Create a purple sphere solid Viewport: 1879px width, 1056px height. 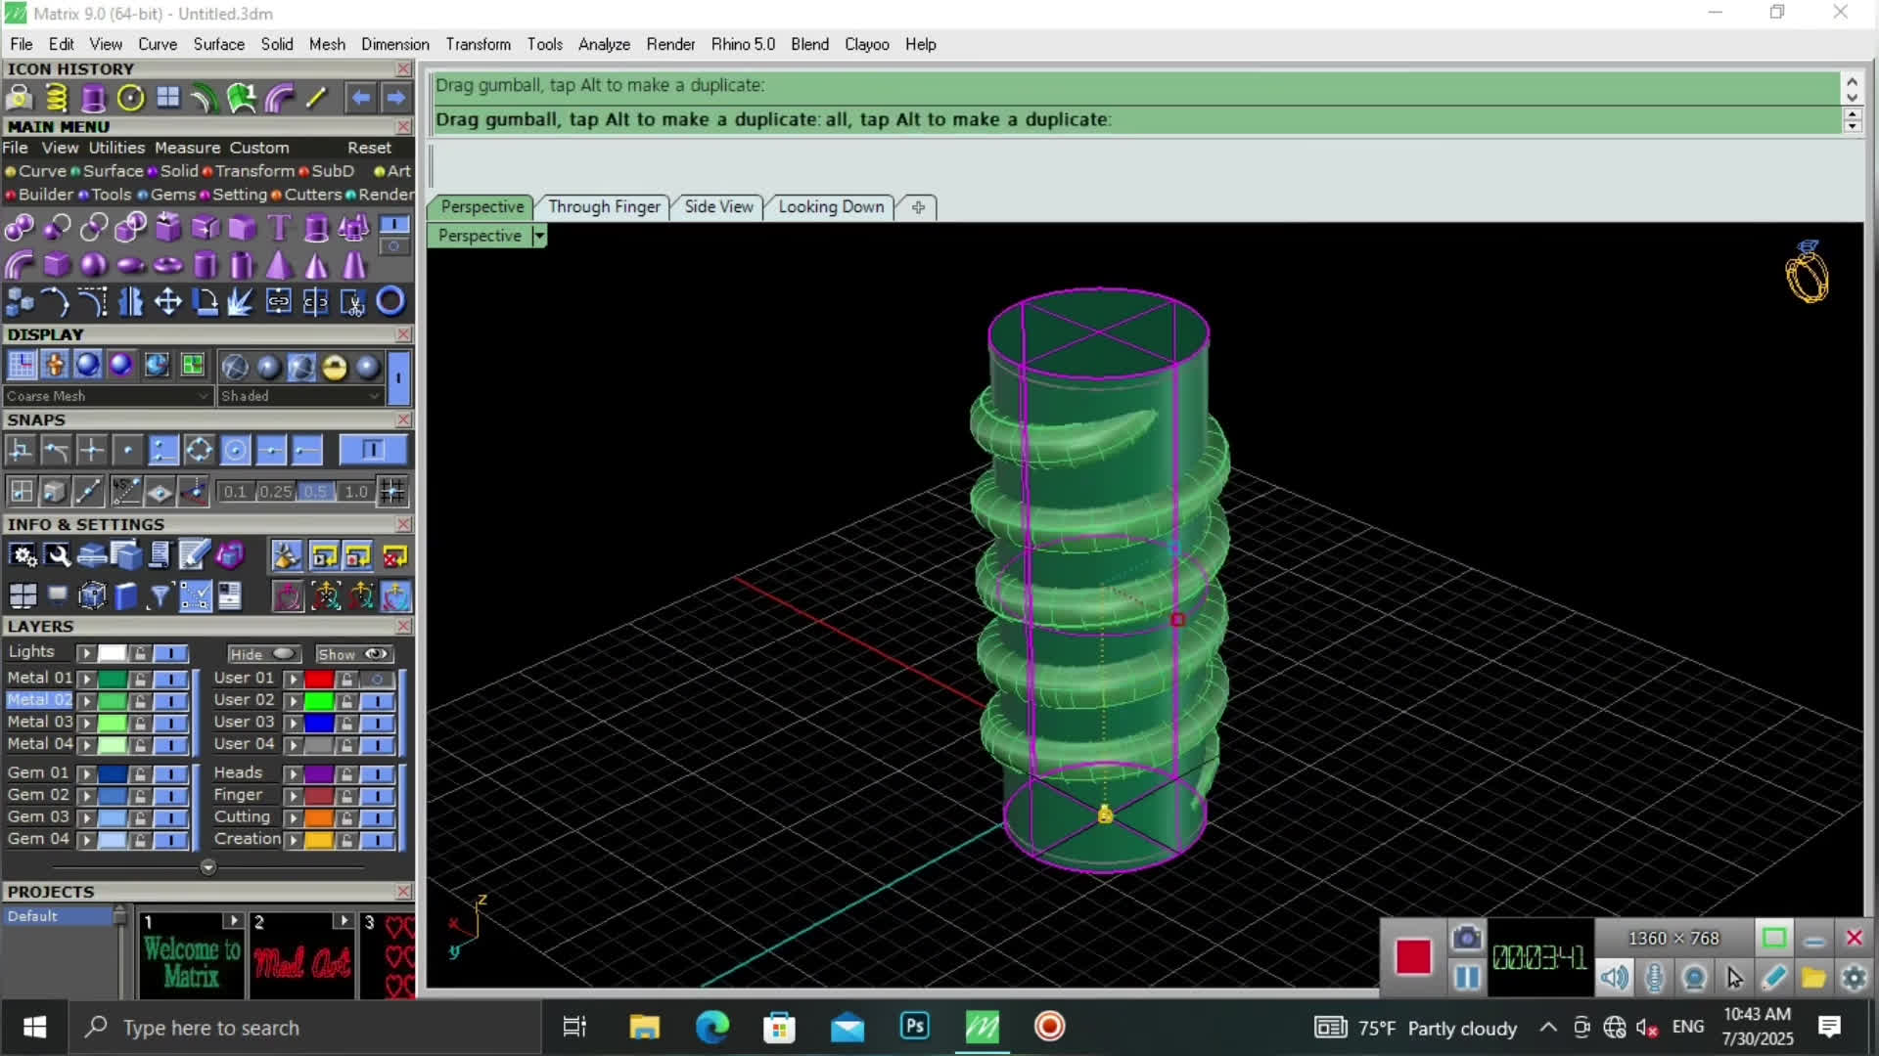(x=93, y=265)
